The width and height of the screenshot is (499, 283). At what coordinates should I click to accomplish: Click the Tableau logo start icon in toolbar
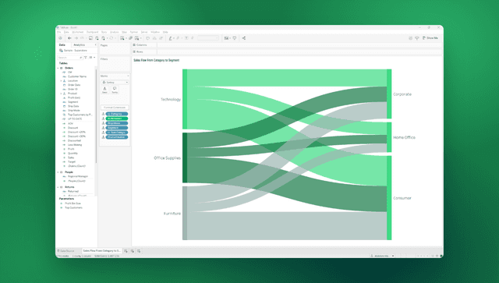pos(61,38)
